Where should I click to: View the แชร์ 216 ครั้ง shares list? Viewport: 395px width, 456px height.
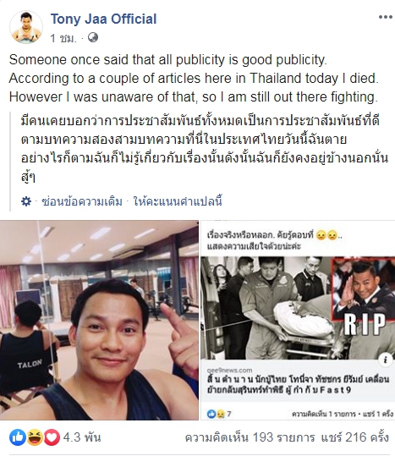[x=355, y=437]
